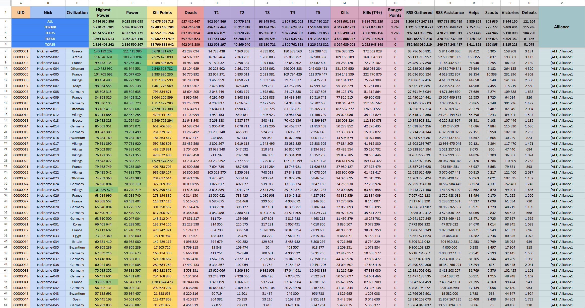
Task: Click the TOP25 summary row label
Action: [x=50, y=44]
